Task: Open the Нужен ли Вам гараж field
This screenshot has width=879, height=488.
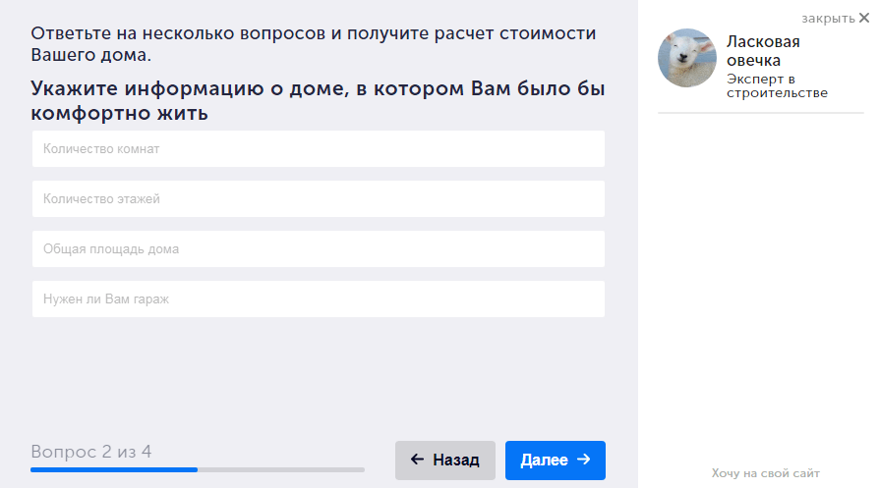Action: tap(318, 298)
